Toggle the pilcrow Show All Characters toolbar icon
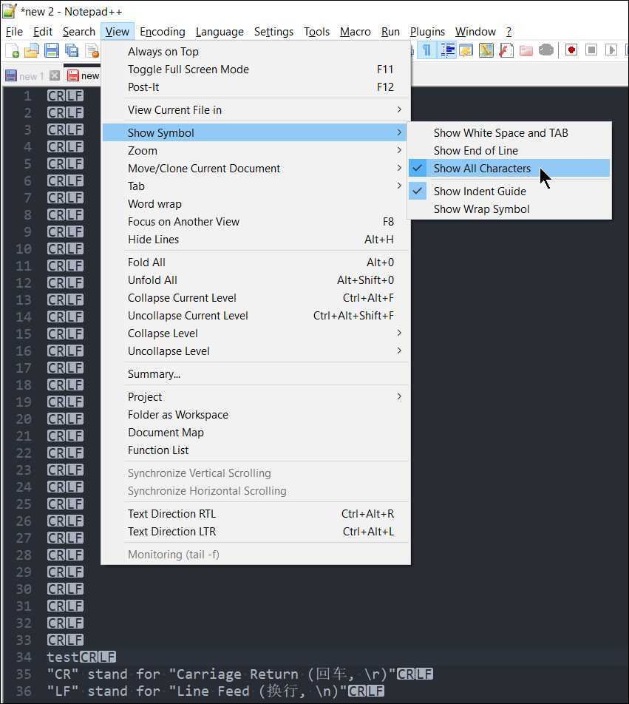 tap(426, 50)
